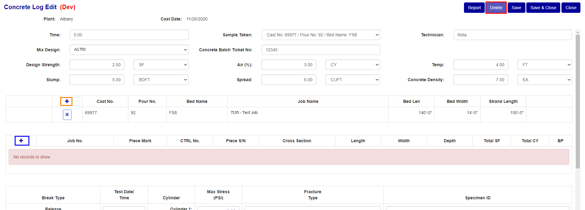Click the Depth column header
Image resolution: width=585 pixels, height=210 pixels.
click(x=450, y=141)
